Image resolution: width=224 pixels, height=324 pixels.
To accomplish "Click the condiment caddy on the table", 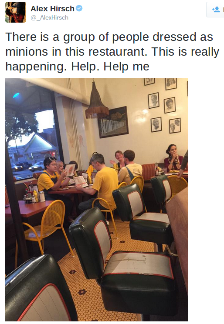I will coord(34,195).
